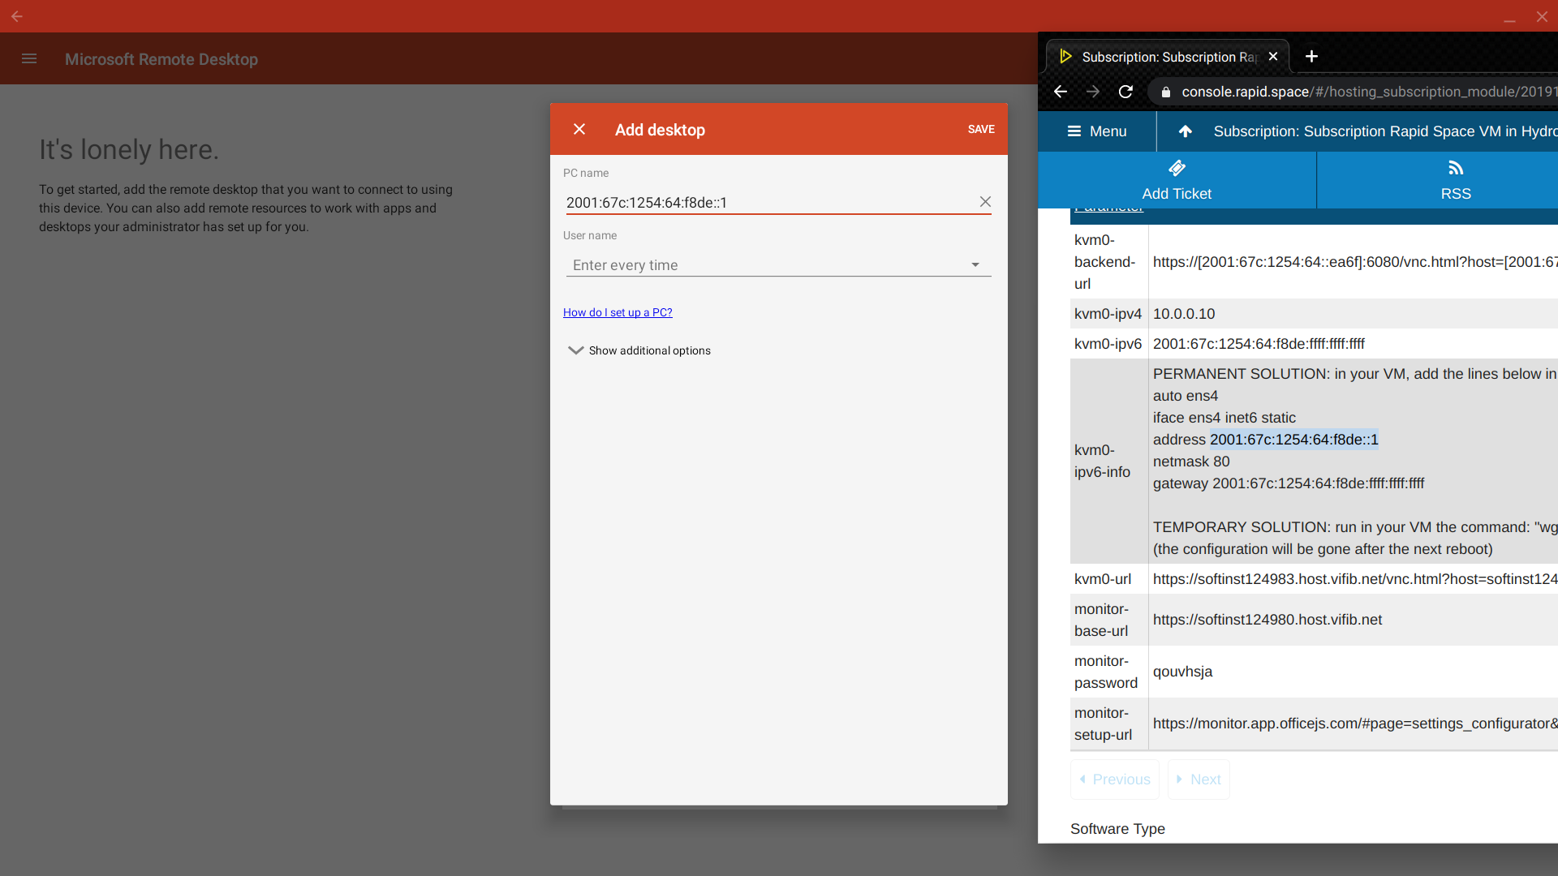Go back in the browser
1558x876 pixels.
point(1060,92)
